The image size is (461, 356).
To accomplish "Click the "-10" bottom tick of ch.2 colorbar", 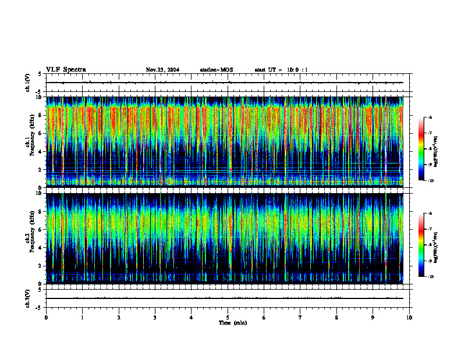I will coord(431,276).
